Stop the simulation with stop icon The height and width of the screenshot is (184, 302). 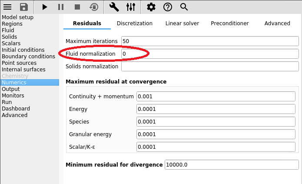(x=77, y=7)
